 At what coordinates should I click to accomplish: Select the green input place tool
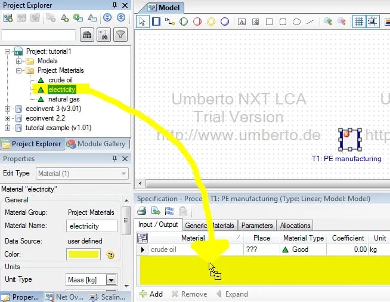(184, 21)
